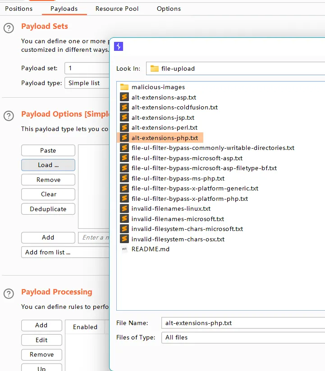Open the Look In file-upload dropdown
Screen dimensions: 325x371
234,68
